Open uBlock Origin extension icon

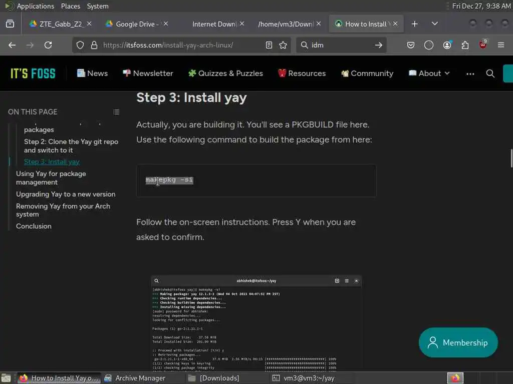pyautogui.click(x=483, y=44)
